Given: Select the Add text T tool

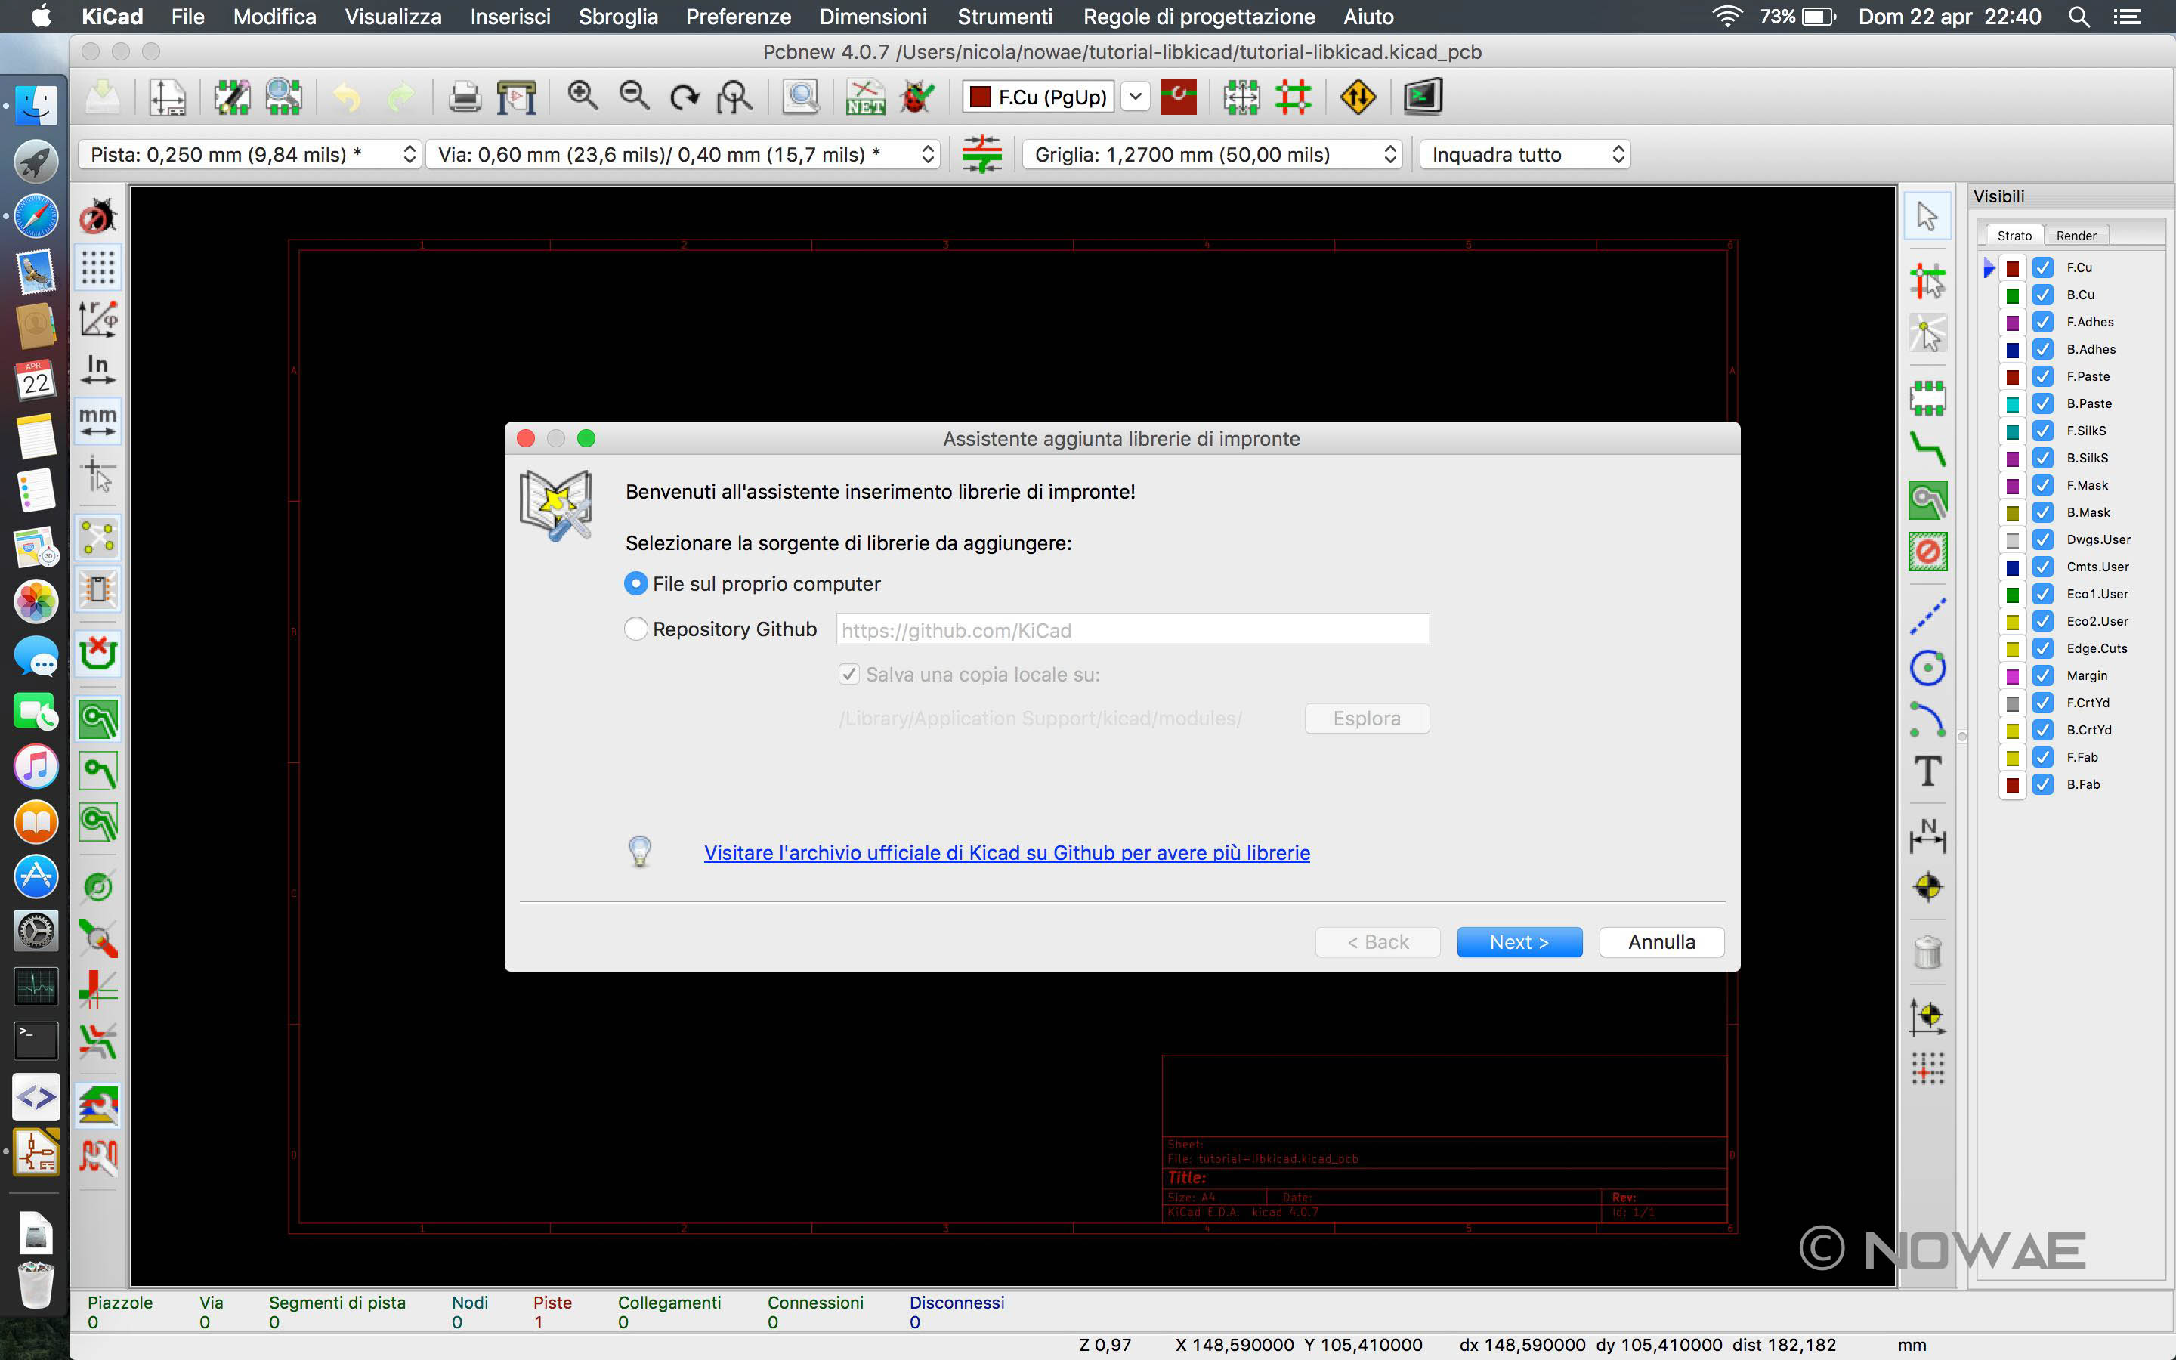Looking at the screenshot, I should [x=1927, y=771].
